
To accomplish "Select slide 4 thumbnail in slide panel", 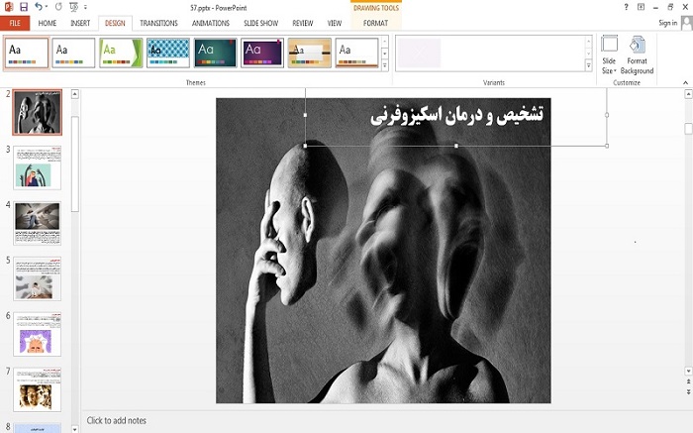I will point(38,223).
